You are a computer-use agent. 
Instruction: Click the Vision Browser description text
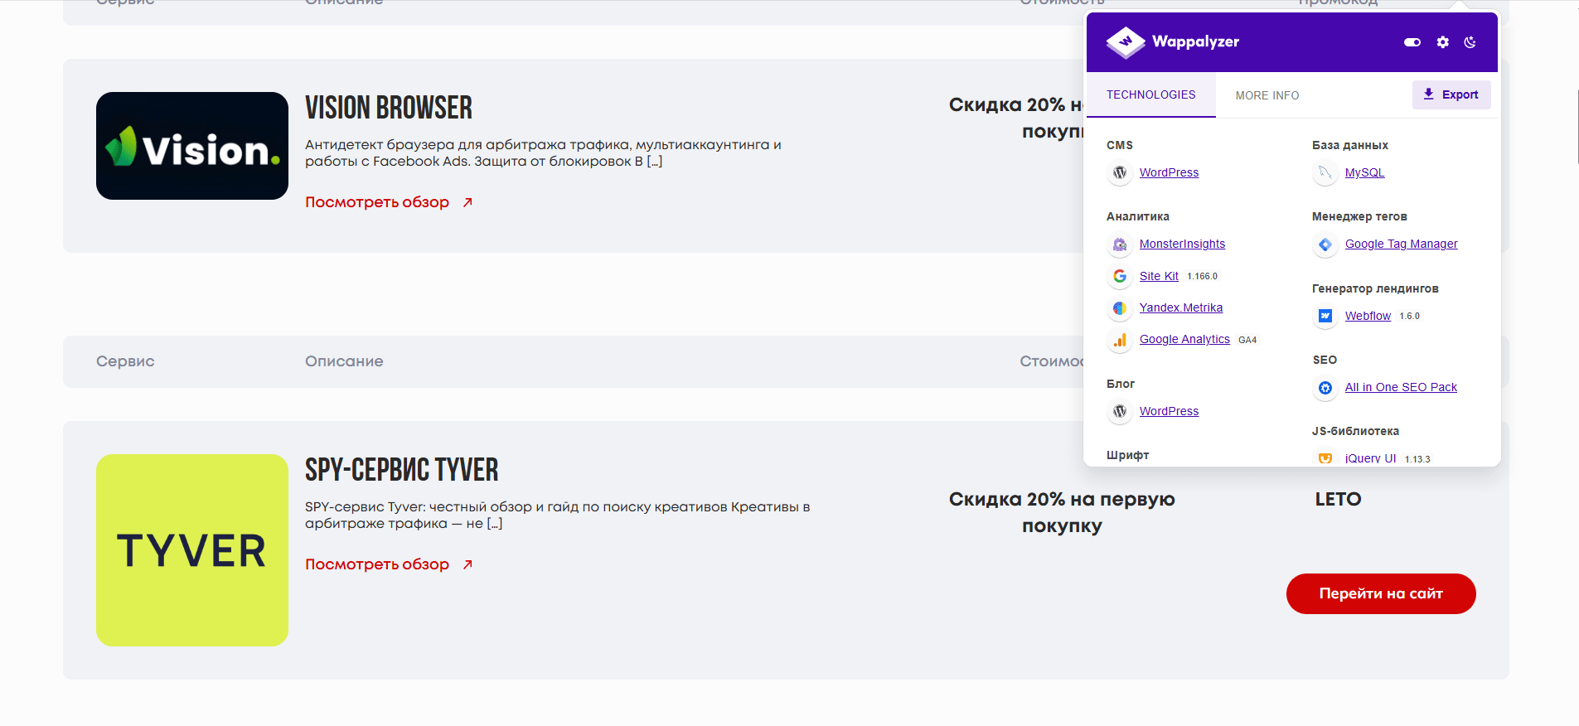[x=543, y=153]
